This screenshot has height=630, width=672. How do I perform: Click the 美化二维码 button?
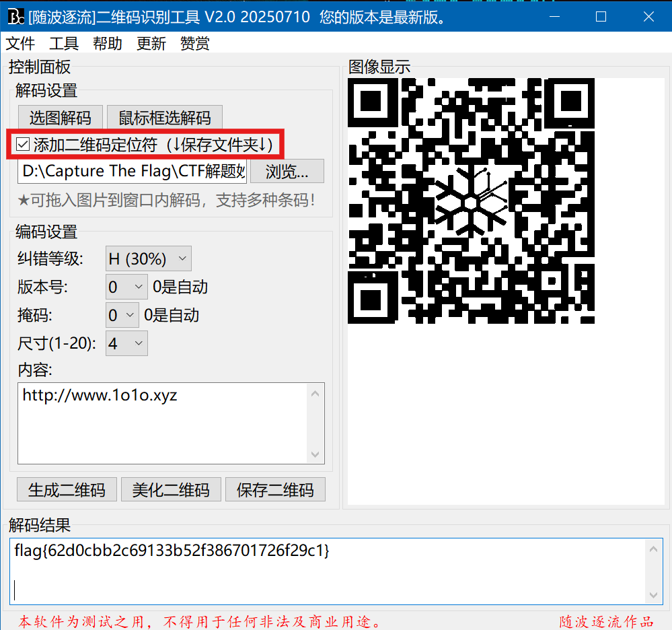[171, 490]
